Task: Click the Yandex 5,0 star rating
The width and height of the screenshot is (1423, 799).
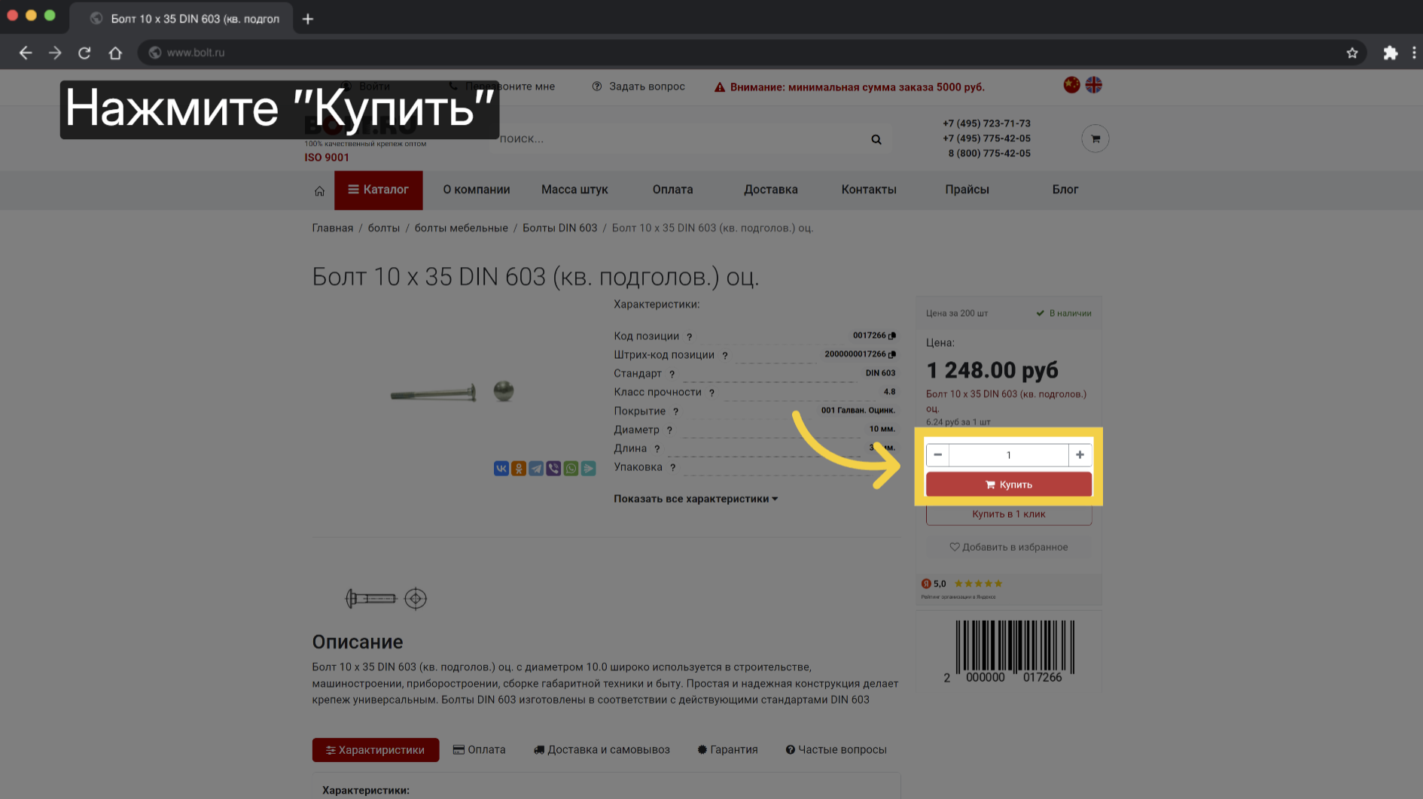Action: coord(962,584)
